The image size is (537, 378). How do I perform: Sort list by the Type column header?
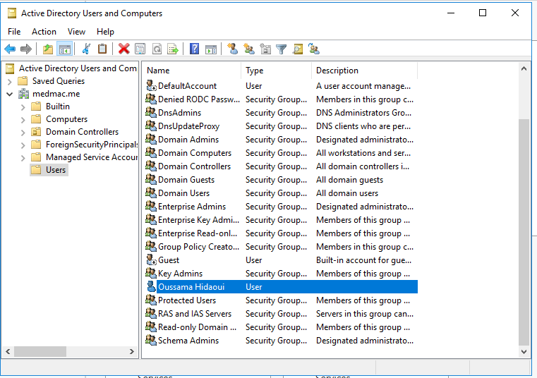(277, 71)
